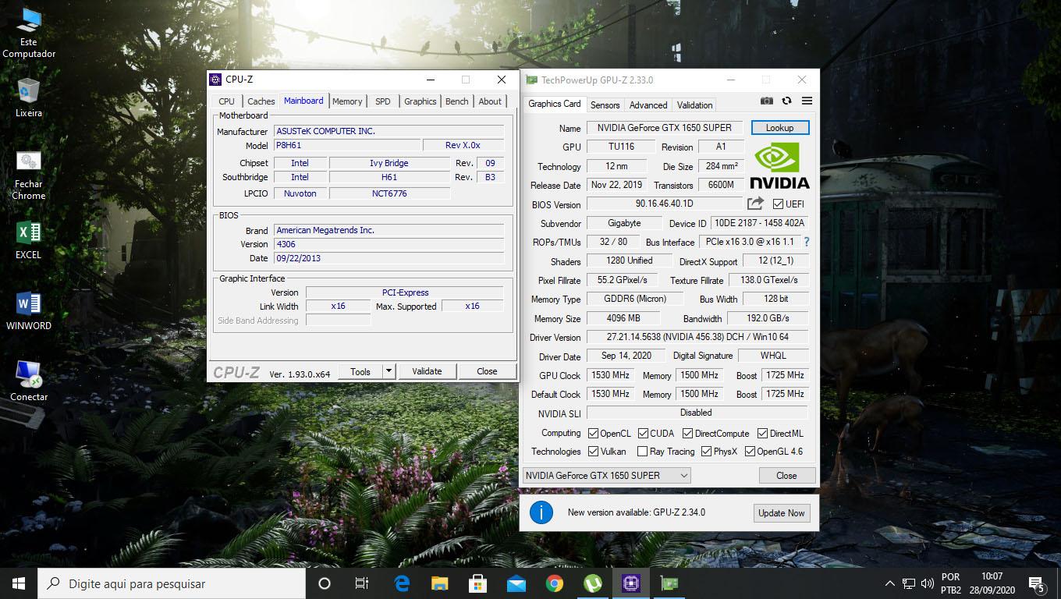
Task: Switch to GPU-Z taskbar icon
Action: click(669, 583)
